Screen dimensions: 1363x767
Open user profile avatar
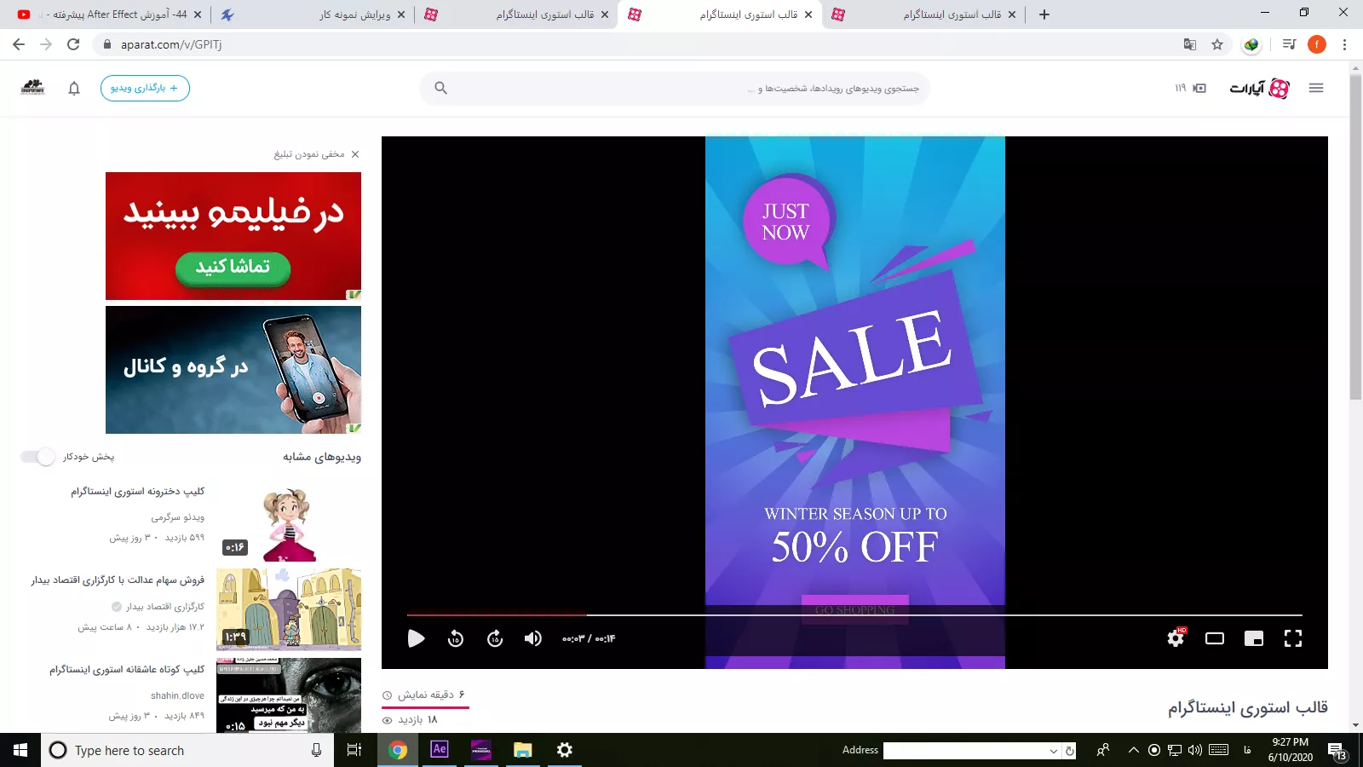pyautogui.click(x=32, y=87)
